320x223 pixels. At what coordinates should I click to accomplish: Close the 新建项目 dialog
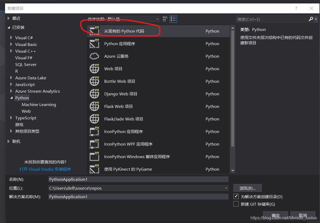coord(311,8)
